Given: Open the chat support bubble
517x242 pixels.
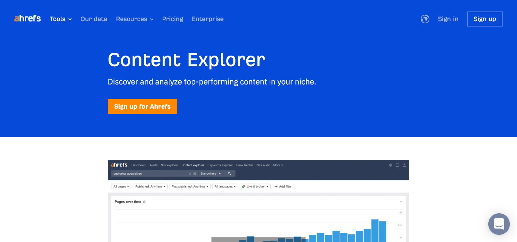Looking at the screenshot, I should click(499, 224).
